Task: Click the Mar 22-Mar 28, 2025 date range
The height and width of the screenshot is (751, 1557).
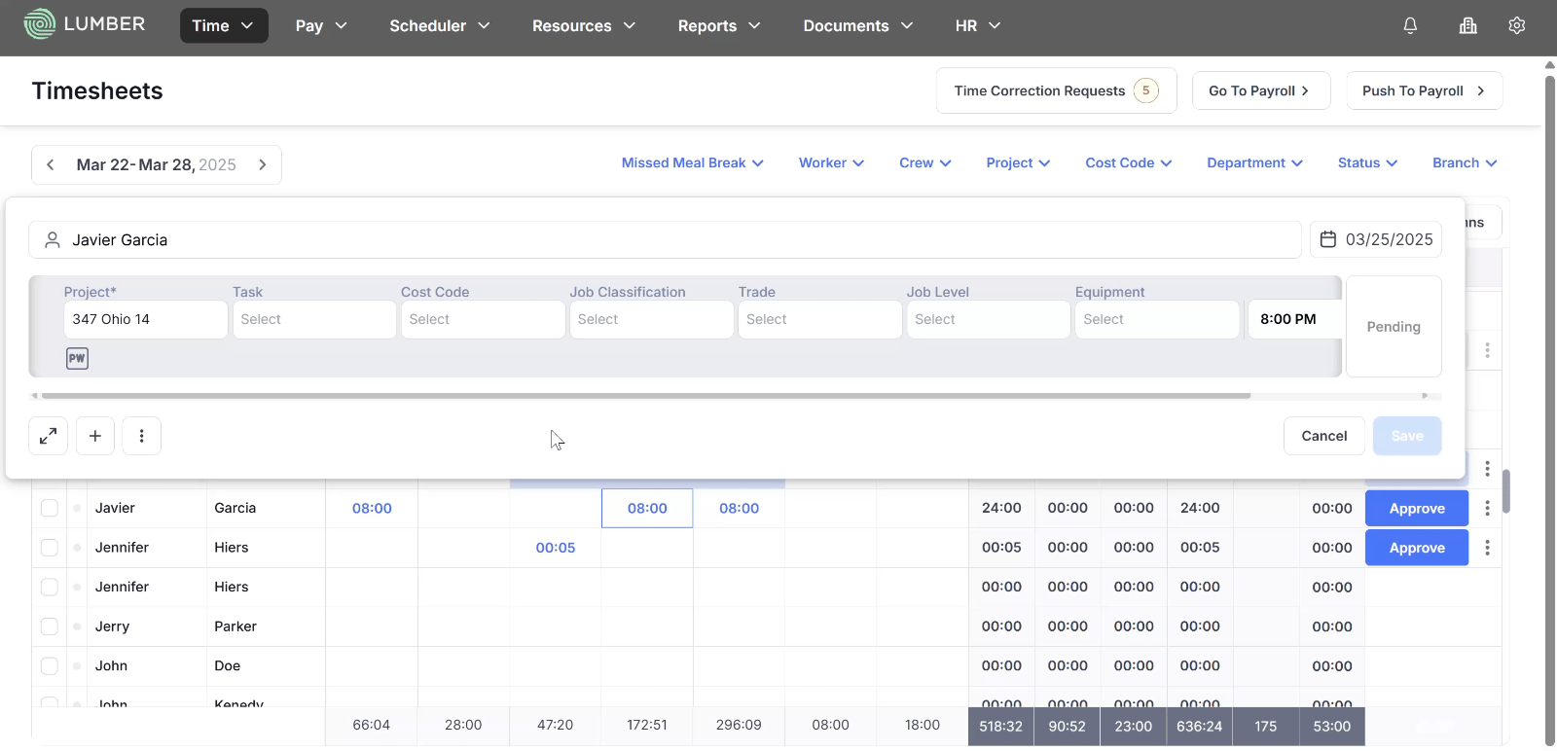Action: pyautogui.click(x=157, y=164)
